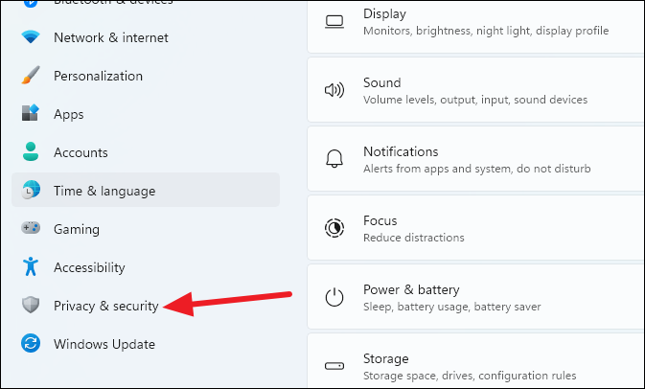Click the Accessibility figure icon

(31, 267)
